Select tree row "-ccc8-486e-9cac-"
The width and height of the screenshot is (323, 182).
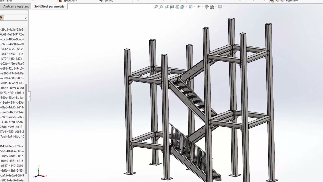pyautogui.click(x=12, y=39)
